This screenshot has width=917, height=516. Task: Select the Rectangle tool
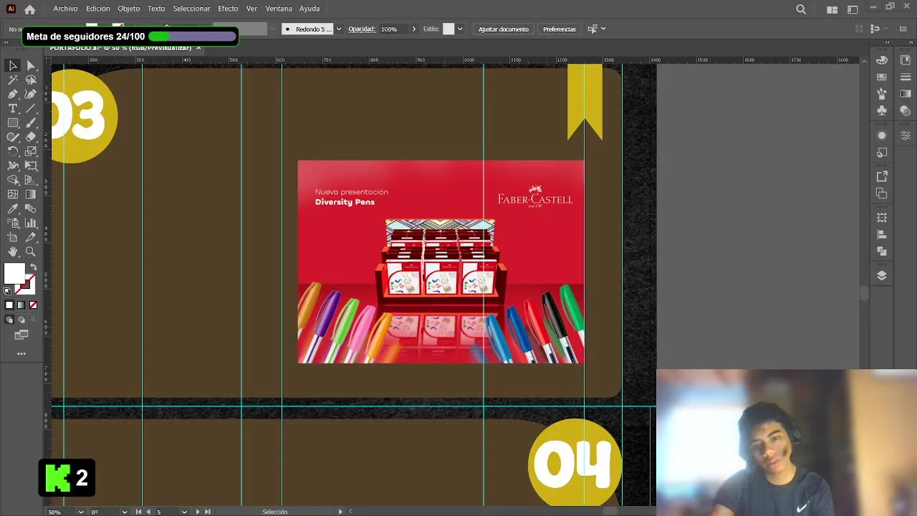pyautogui.click(x=13, y=123)
